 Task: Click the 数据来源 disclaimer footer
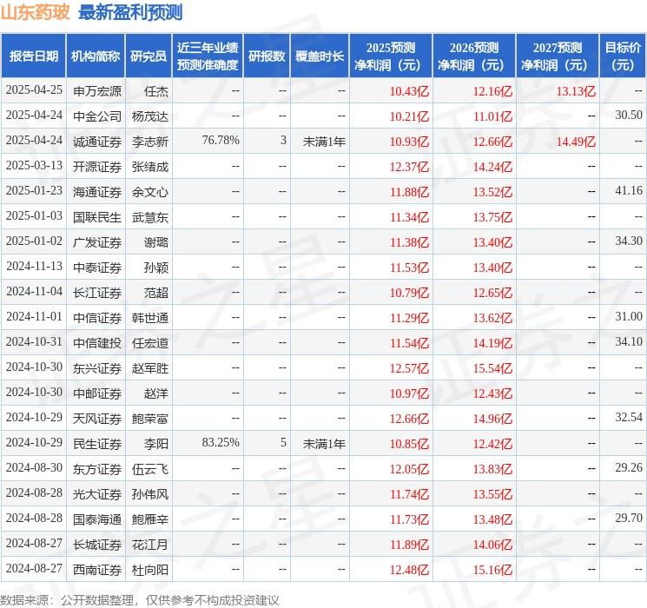coord(140,599)
